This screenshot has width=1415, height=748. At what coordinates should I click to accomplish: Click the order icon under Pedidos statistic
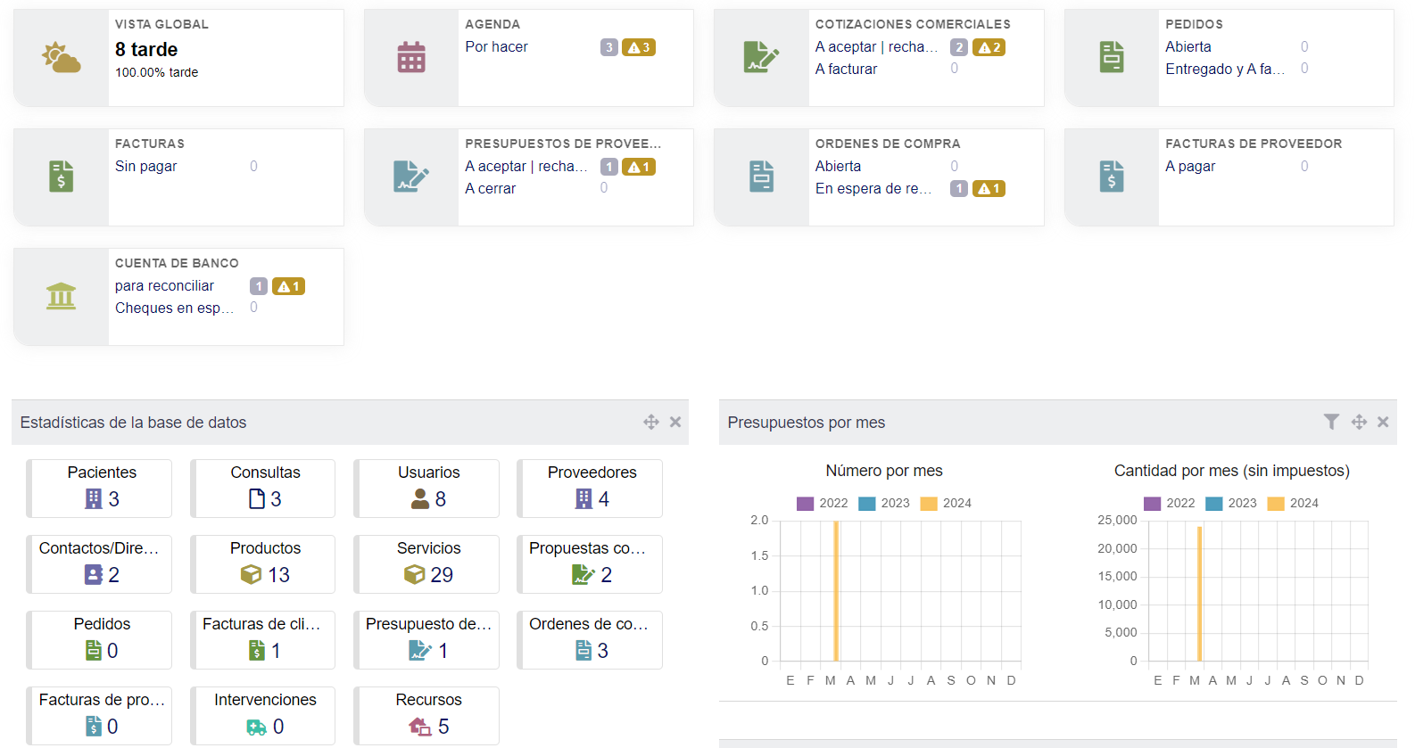[x=94, y=651]
